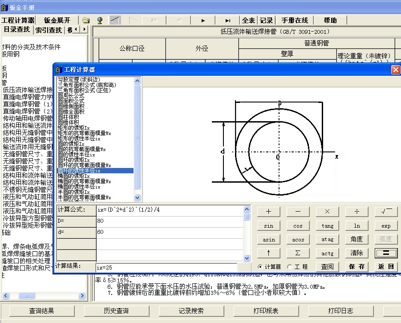Click the acos function button
Viewport: 401px width, 323px height.
click(x=298, y=240)
